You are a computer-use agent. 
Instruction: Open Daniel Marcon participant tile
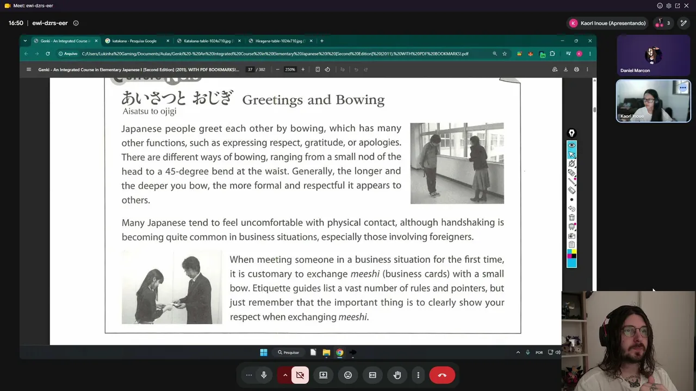pos(653,55)
